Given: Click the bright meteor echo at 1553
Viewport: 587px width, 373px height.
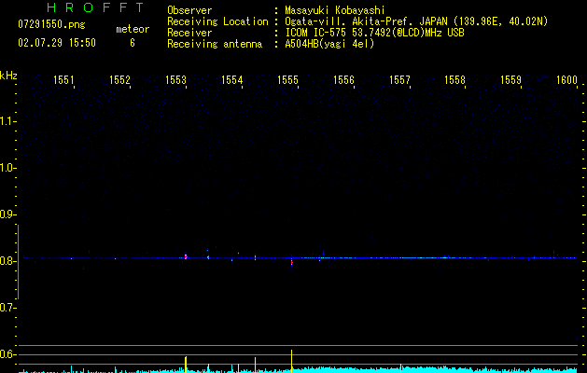Looking at the screenshot, I should 186,256.
